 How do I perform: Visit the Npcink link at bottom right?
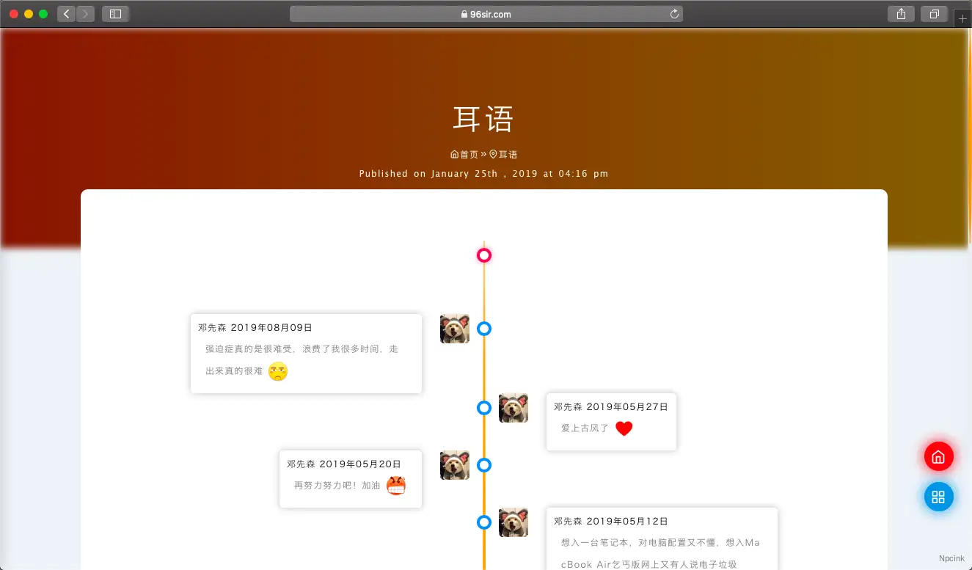tap(951, 558)
